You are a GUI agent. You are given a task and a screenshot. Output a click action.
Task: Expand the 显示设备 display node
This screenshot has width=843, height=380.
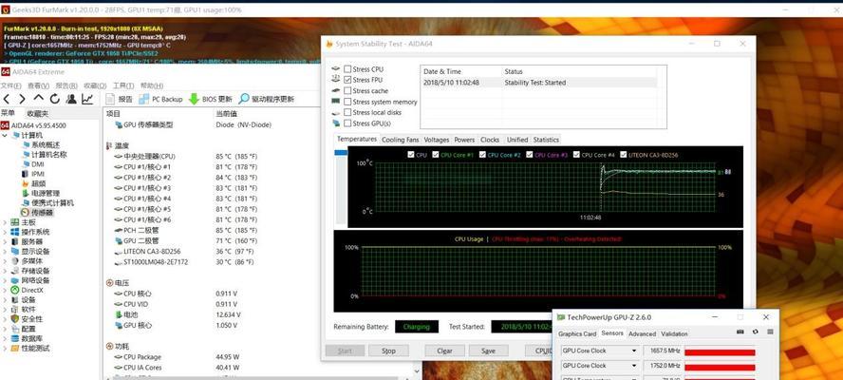tap(5, 252)
